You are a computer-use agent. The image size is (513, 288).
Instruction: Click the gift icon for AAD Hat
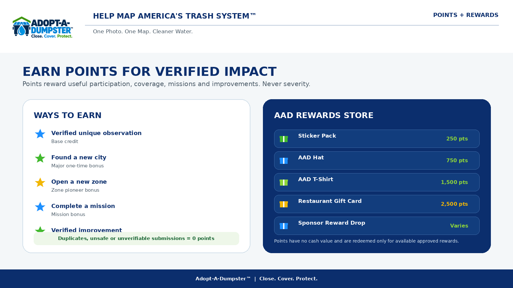click(284, 161)
